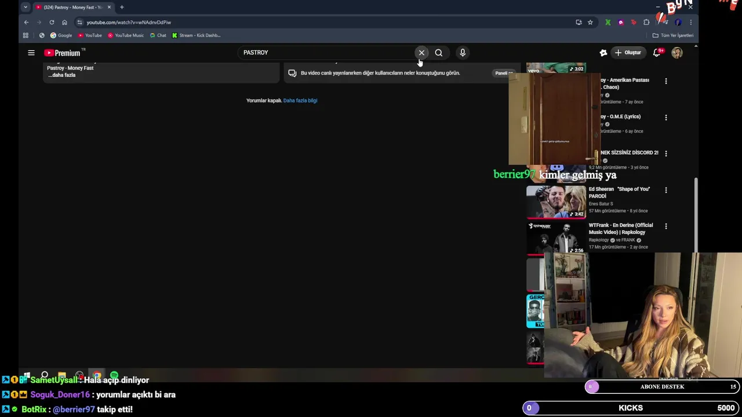Image resolution: width=742 pixels, height=417 pixels.
Task: Open options for Shape of You PARODİ
Action: click(666, 190)
